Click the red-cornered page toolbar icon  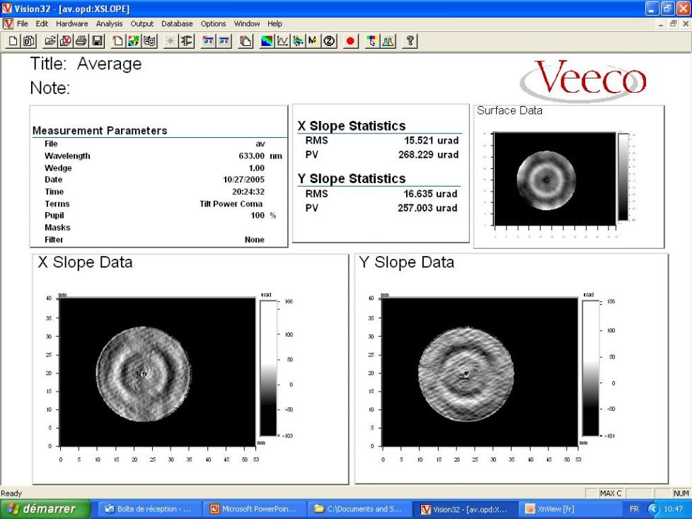117,41
